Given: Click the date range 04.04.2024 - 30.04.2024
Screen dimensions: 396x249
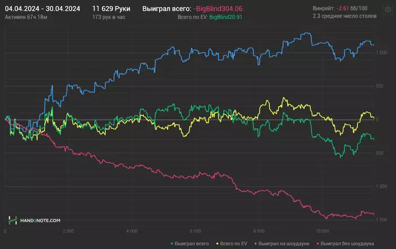Looking at the screenshot, I should click(x=42, y=9).
